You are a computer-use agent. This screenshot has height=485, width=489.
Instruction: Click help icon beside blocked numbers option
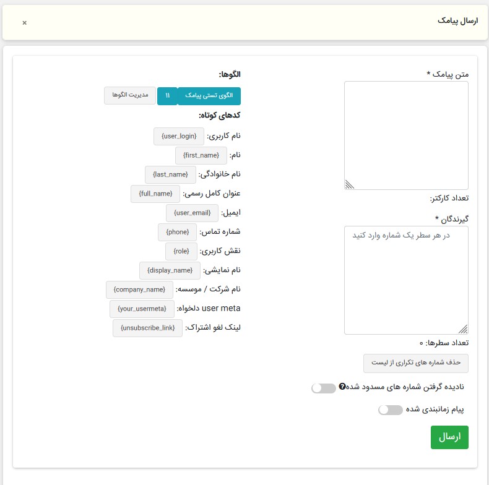pyautogui.click(x=342, y=387)
